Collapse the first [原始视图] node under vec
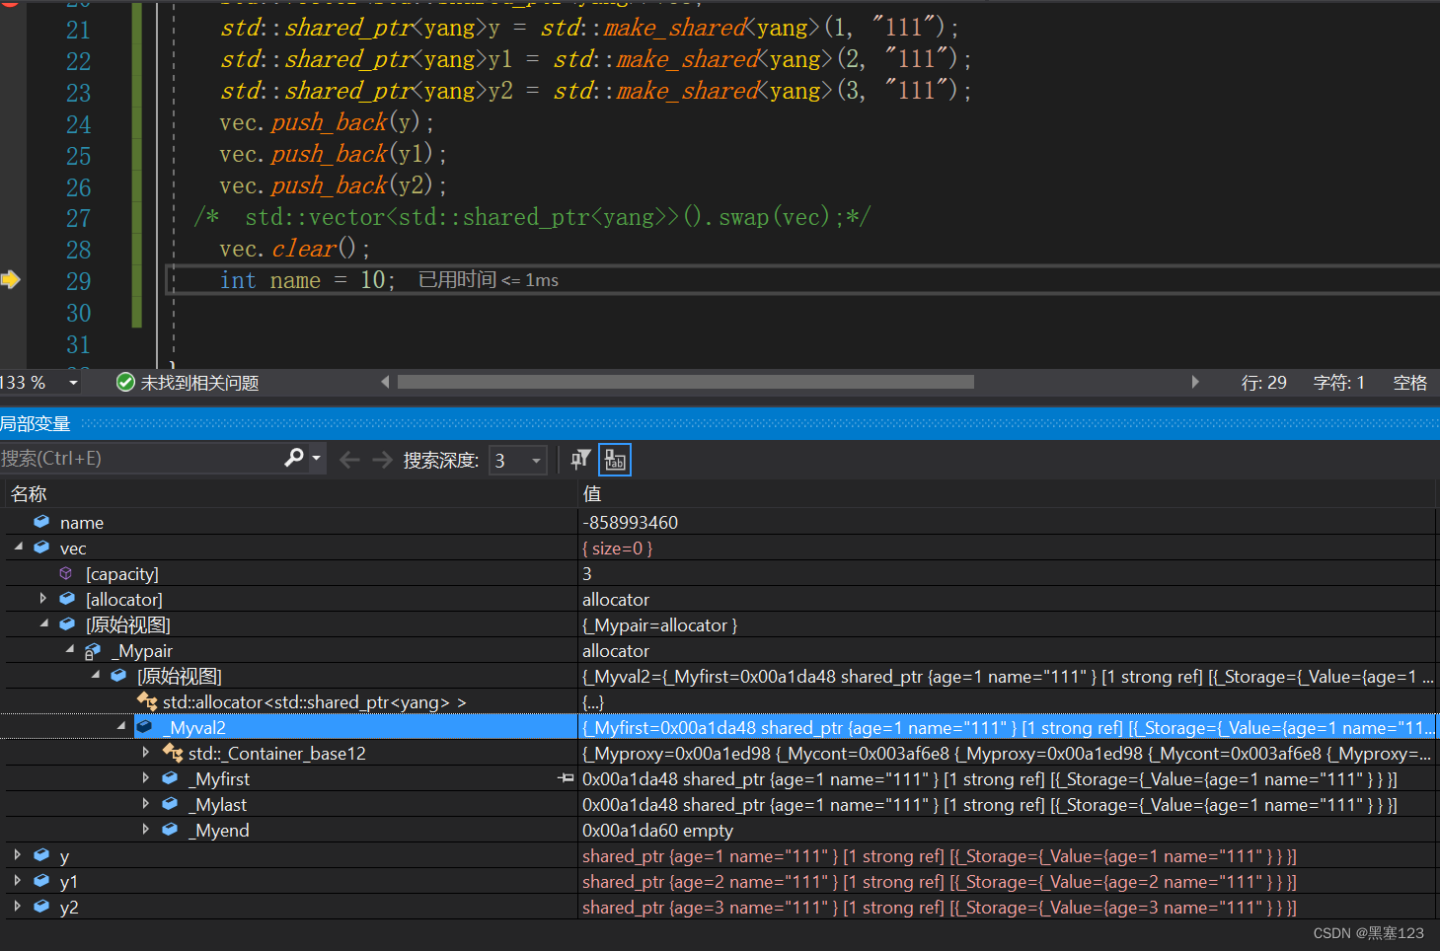Image resolution: width=1440 pixels, height=951 pixels. point(43,622)
